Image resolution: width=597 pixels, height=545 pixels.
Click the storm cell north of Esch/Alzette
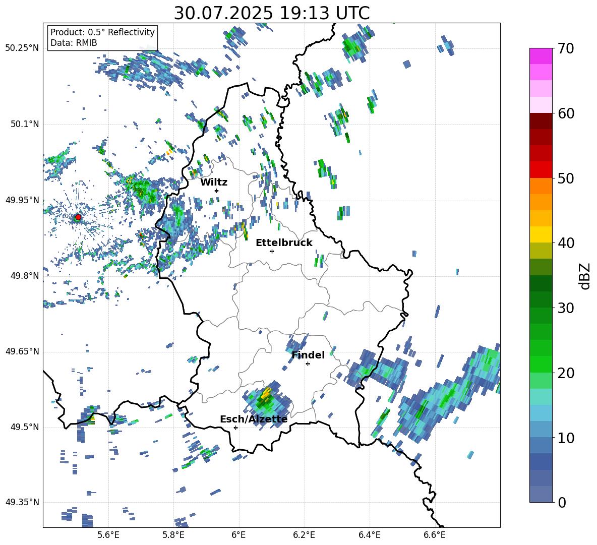pos(267,404)
